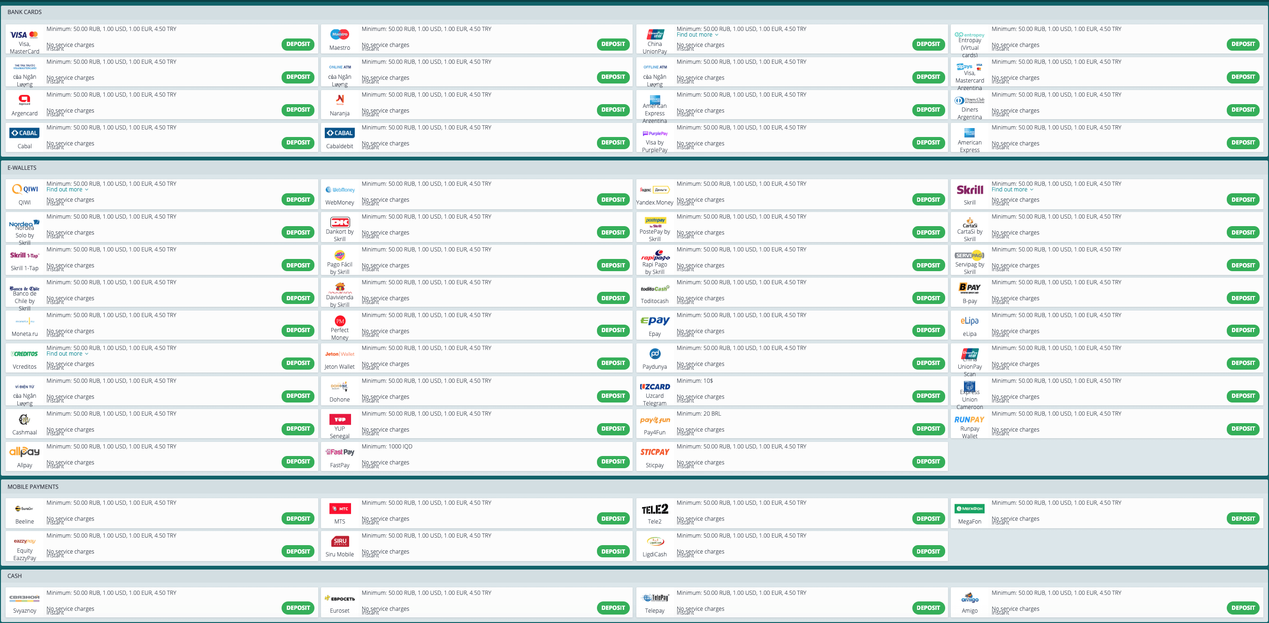Select the Argencard logo
This screenshot has width=1269, height=623.
pyautogui.click(x=24, y=100)
